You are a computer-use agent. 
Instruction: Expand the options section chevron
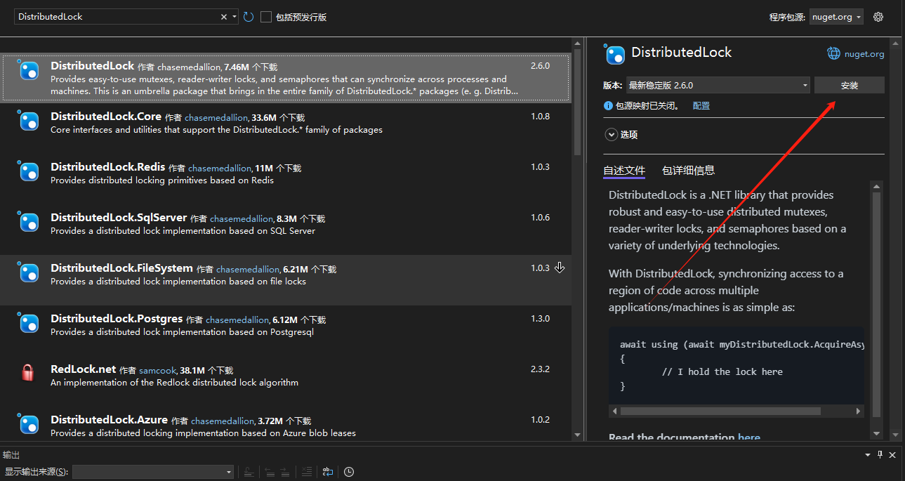(611, 135)
